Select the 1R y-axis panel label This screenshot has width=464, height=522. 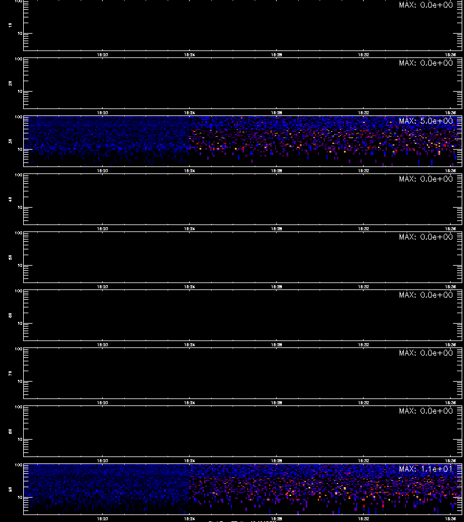pyautogui.click(x=10, y=25)
